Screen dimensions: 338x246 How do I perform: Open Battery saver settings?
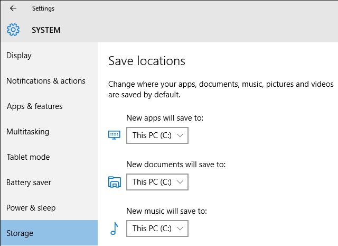pos(29,183)
